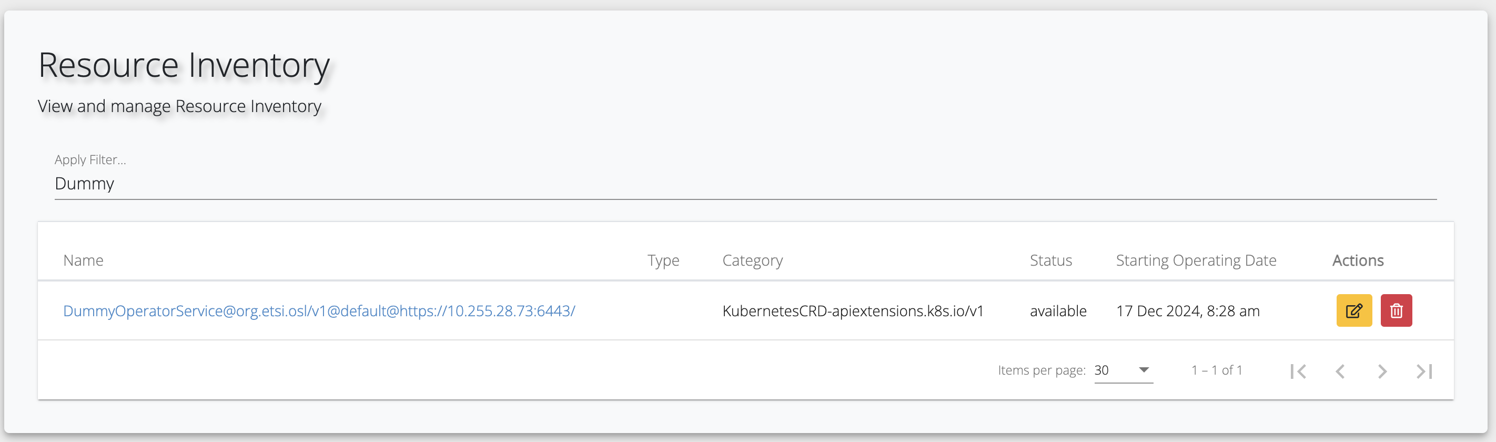Click the 17 Dec 2024 date cell
The height and width of the screenshot is (442, 1496).
click(x=1188, y=311)
